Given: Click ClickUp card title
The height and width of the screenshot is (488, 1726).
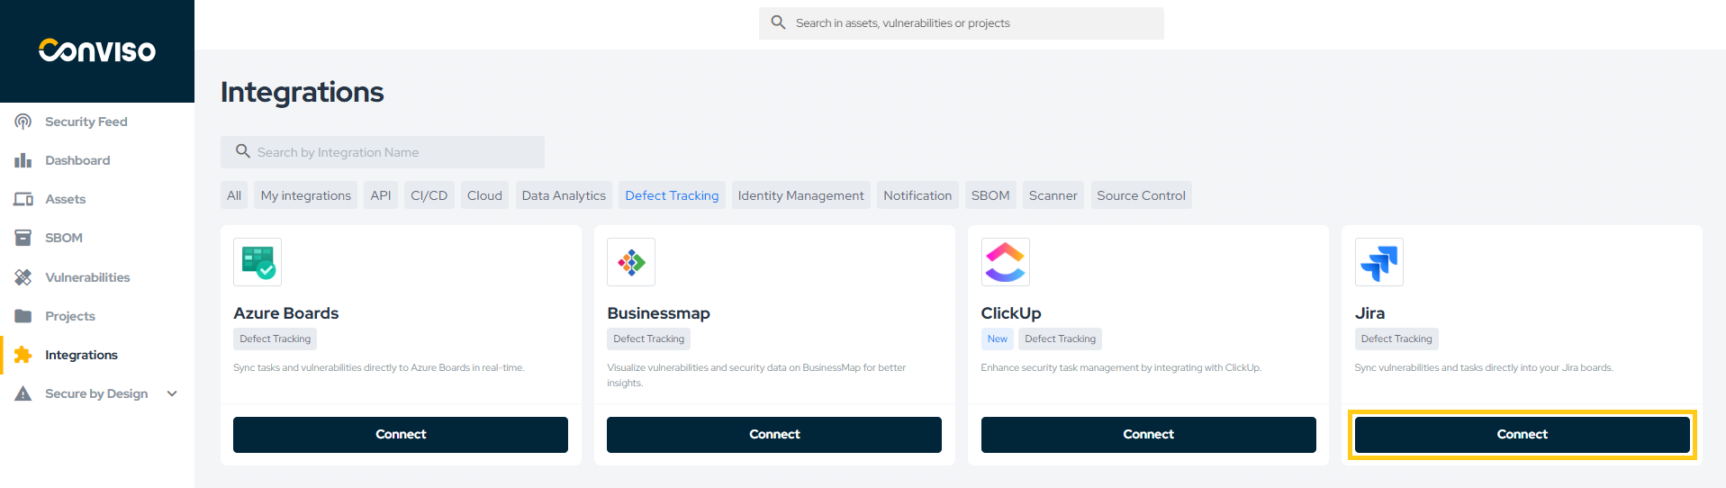Looking at the screenshot, I should 1011,313.
